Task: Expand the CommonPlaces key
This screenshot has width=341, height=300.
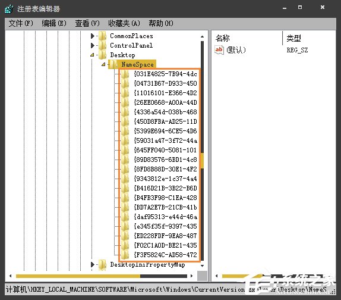Action: pos(93,36)
